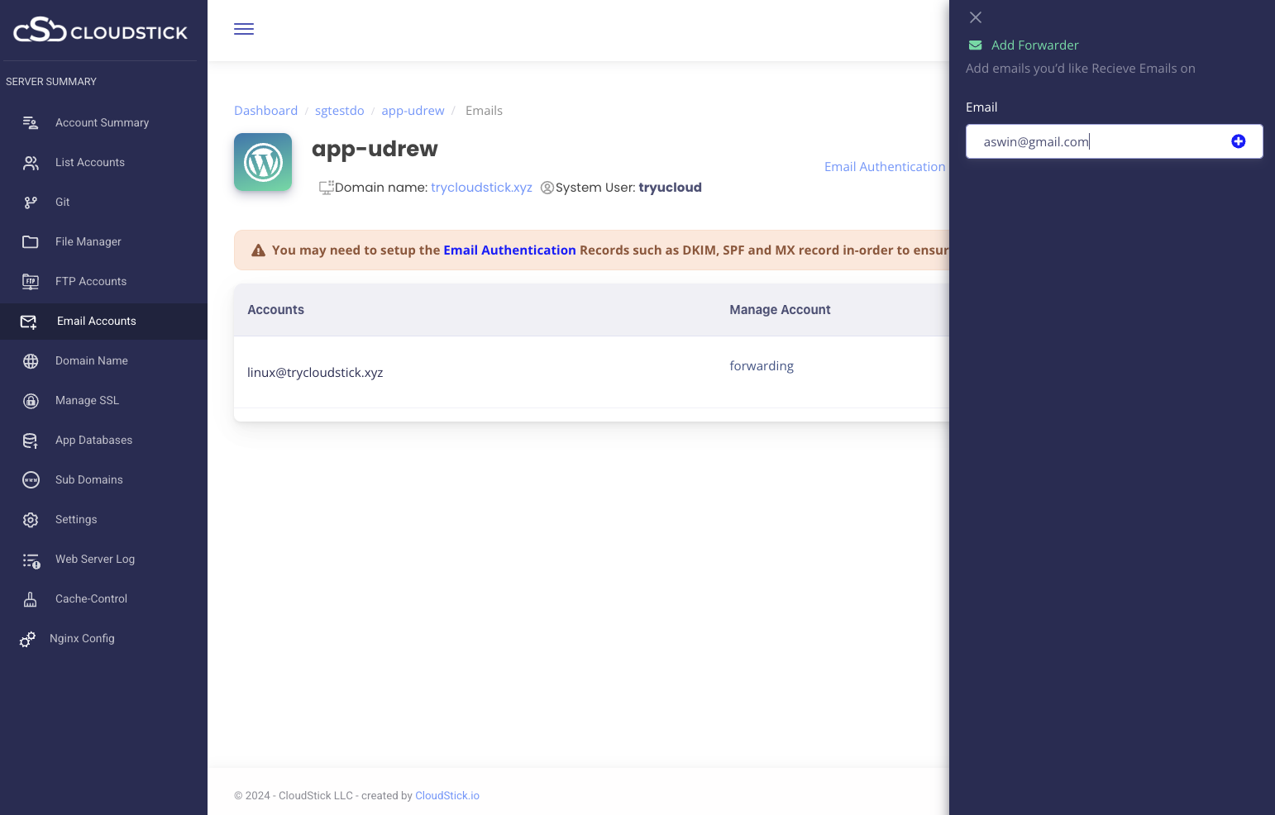Click the hamburger menu icon

(244, 30)
